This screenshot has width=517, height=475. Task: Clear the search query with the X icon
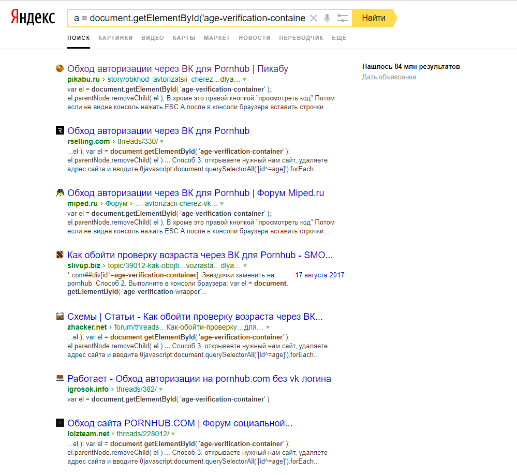313,18
